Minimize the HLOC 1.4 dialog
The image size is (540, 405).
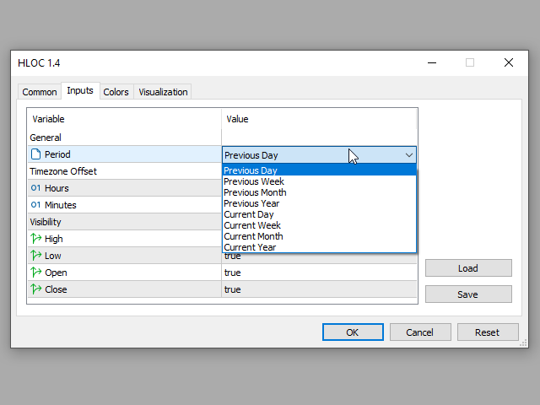click(x=432, y=62)
